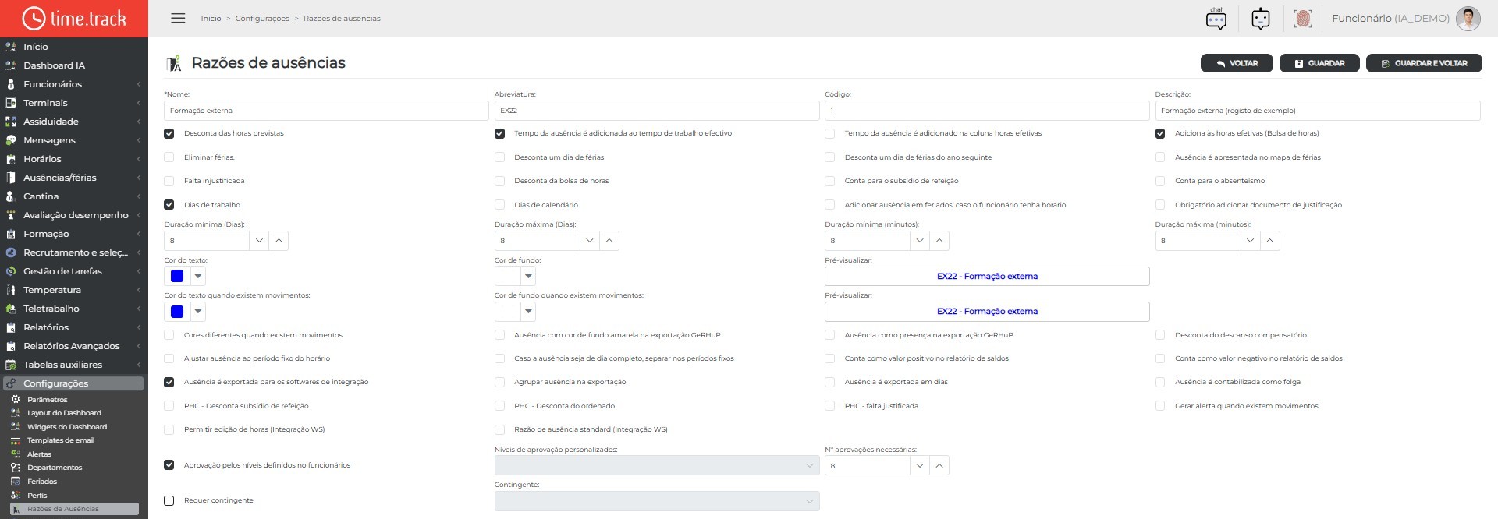
Task: Click the Departamentos submenu icon
Action: pyautogui.click(x=16, y=468)
